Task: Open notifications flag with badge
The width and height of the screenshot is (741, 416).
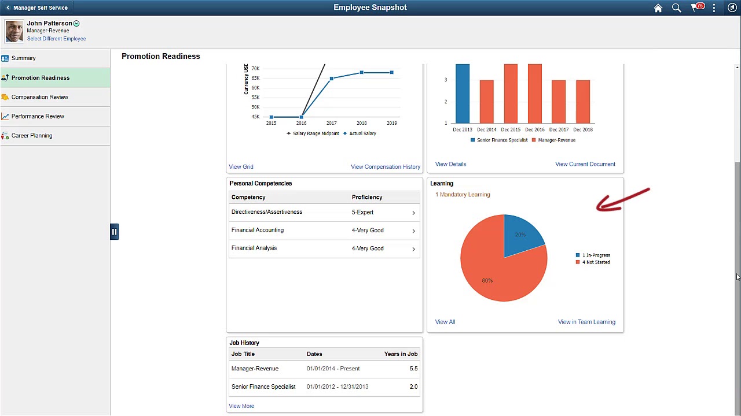Action: coord(696,8)
